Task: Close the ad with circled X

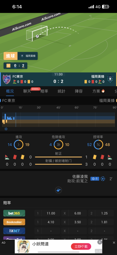Action: 100,242
